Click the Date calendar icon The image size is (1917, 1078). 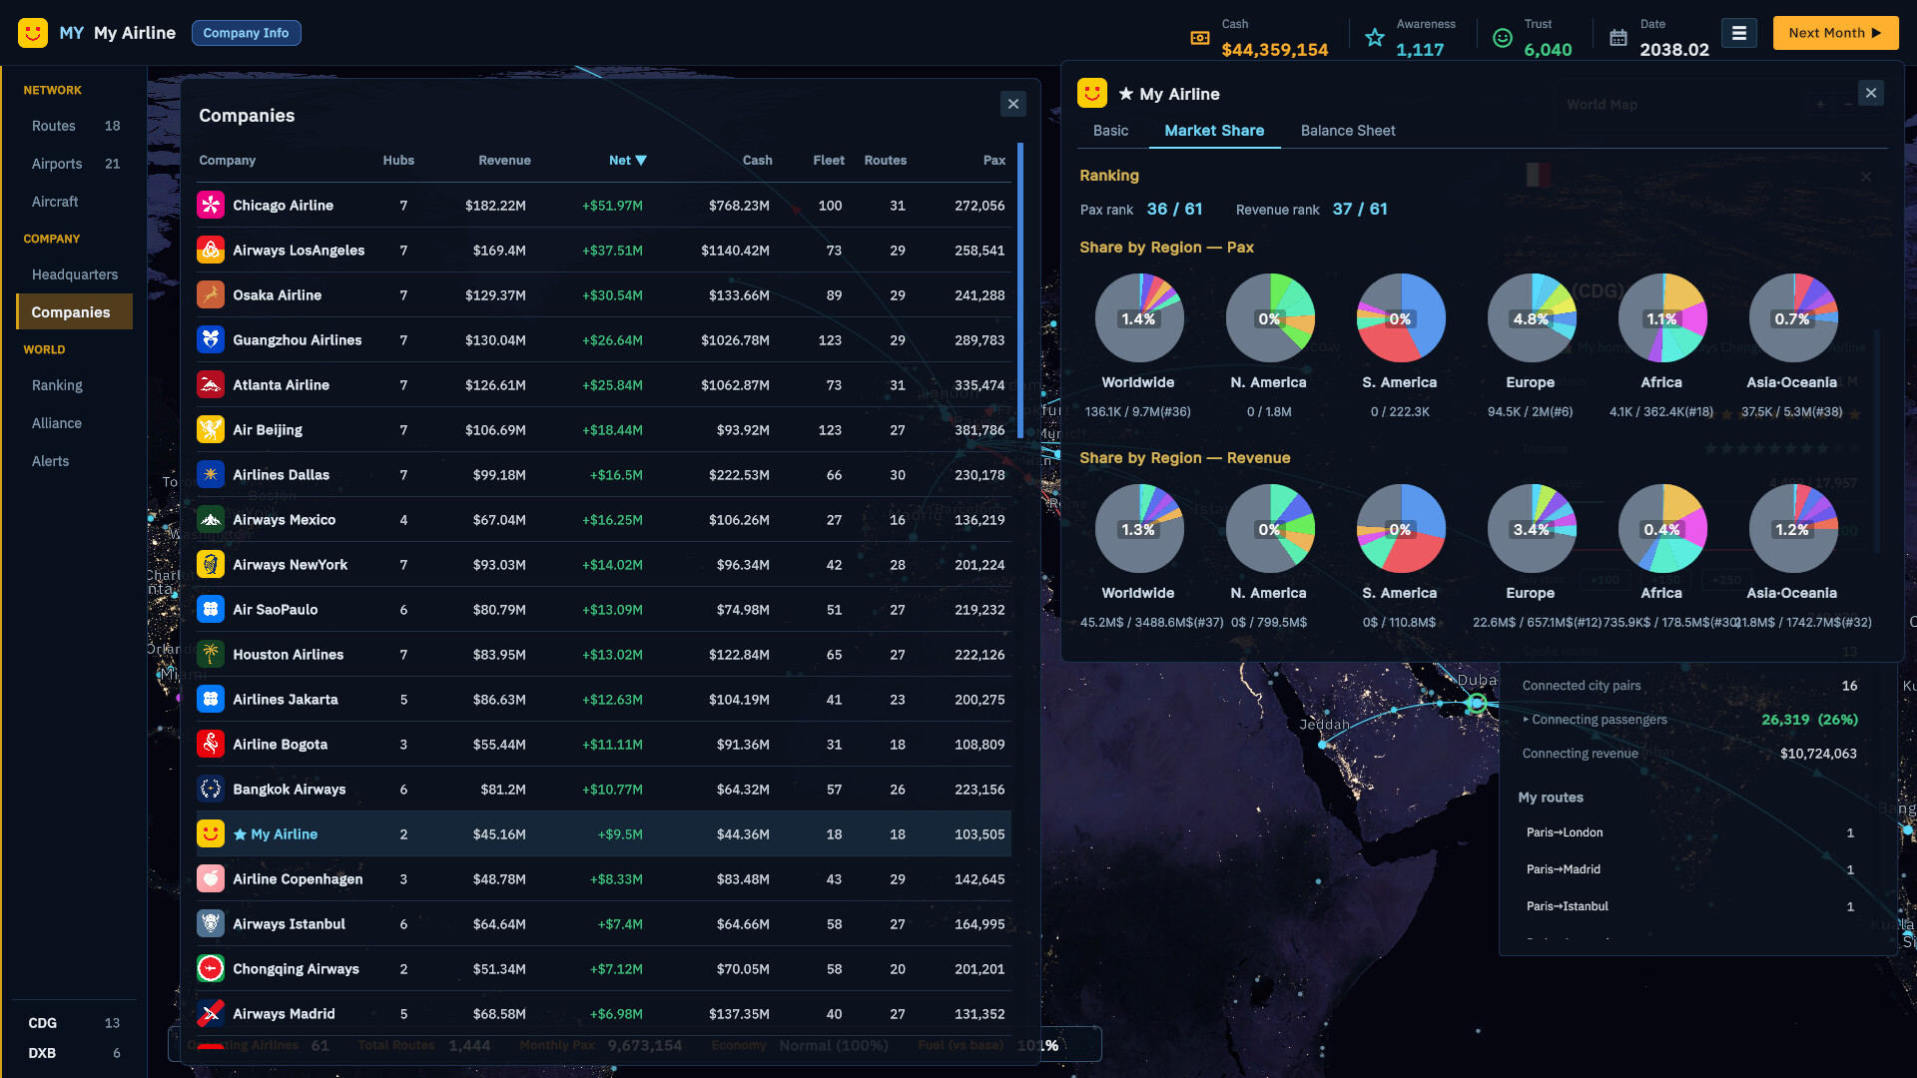click(1618, 38)
